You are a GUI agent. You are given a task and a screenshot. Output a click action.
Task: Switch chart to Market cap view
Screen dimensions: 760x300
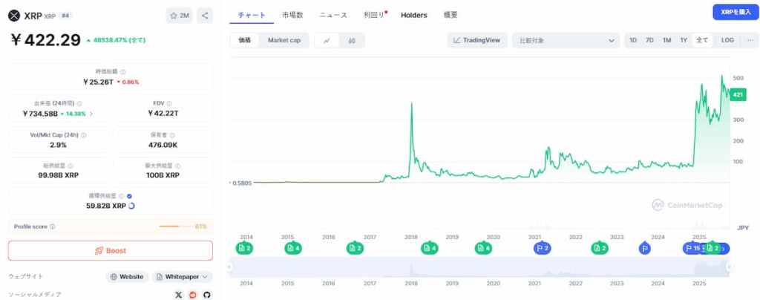tap(284, 40)
